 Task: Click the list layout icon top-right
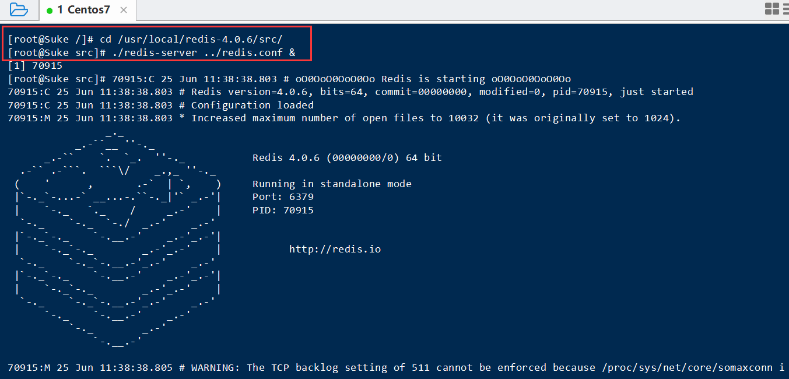pos(786,8)
